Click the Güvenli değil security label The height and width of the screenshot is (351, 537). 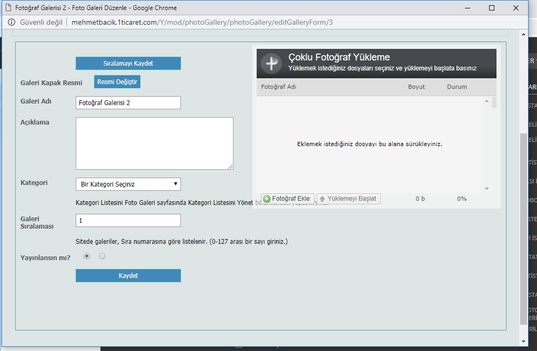click(41, 22)
